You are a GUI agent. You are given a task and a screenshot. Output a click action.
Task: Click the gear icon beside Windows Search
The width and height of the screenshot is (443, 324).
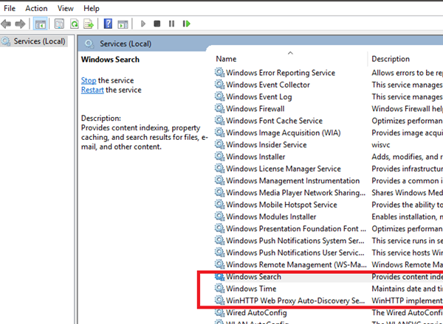[x=219, y=276]
